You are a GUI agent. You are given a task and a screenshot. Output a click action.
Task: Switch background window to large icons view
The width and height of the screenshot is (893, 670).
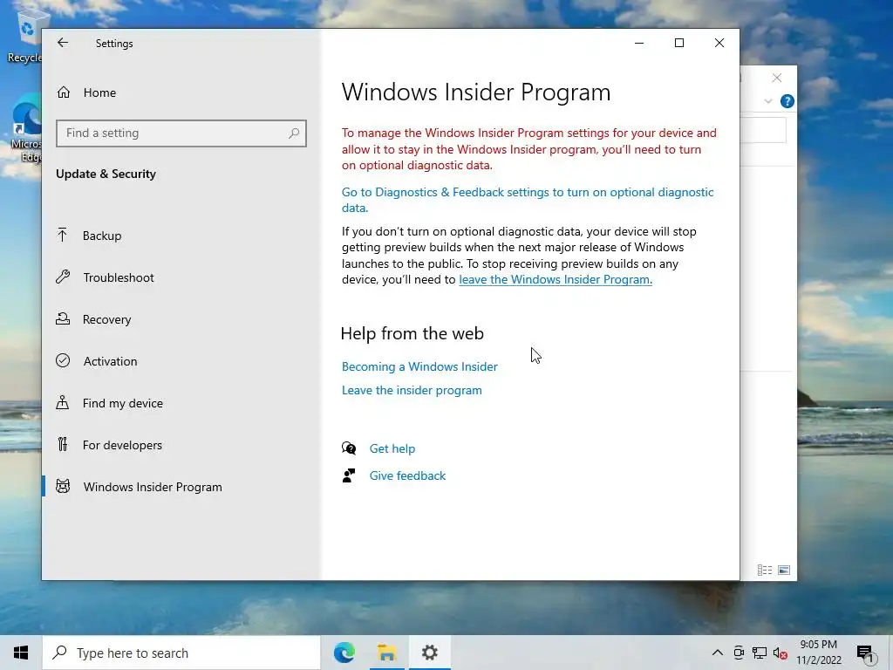point(784,570)
